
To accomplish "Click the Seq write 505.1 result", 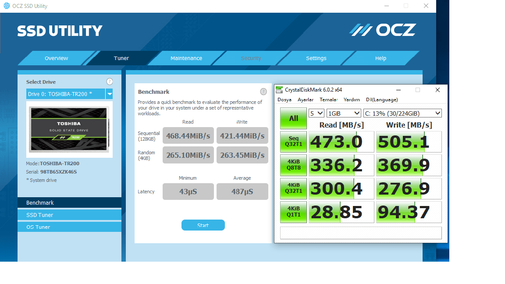I will click(409, 142).
